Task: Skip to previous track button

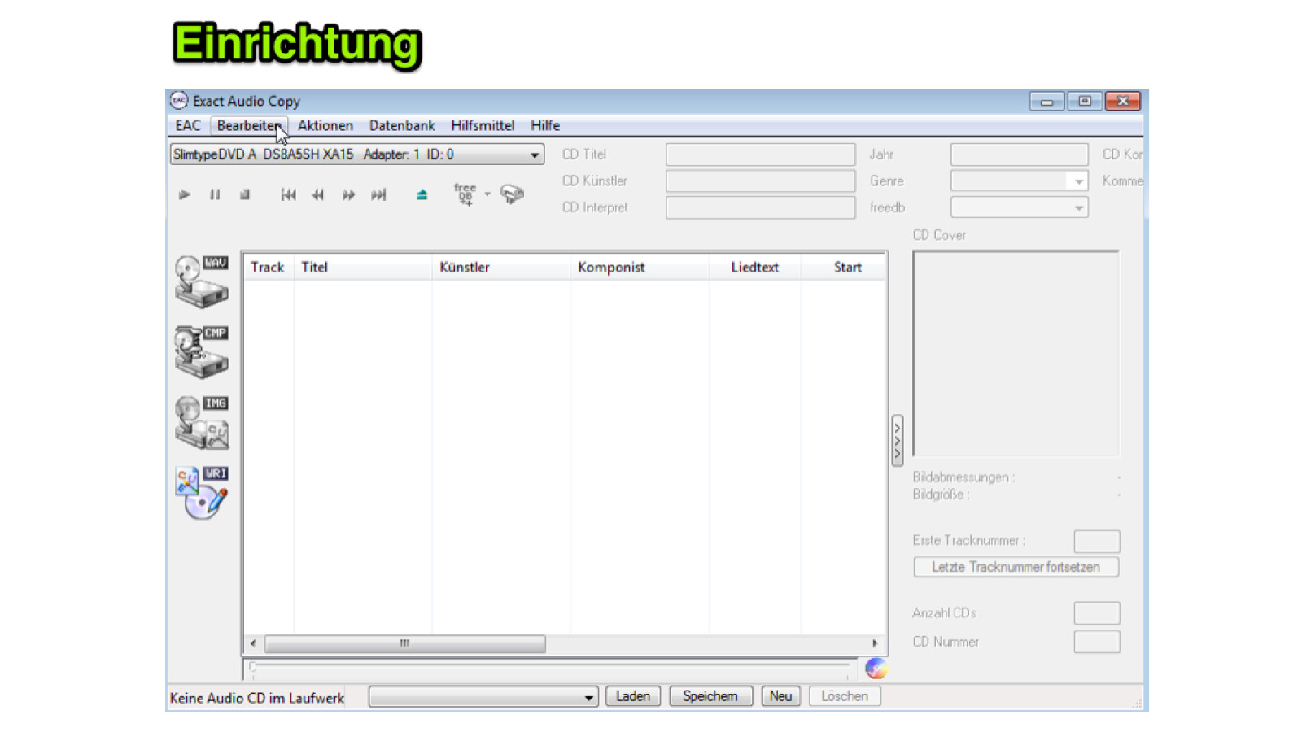Action: [288, 194]
